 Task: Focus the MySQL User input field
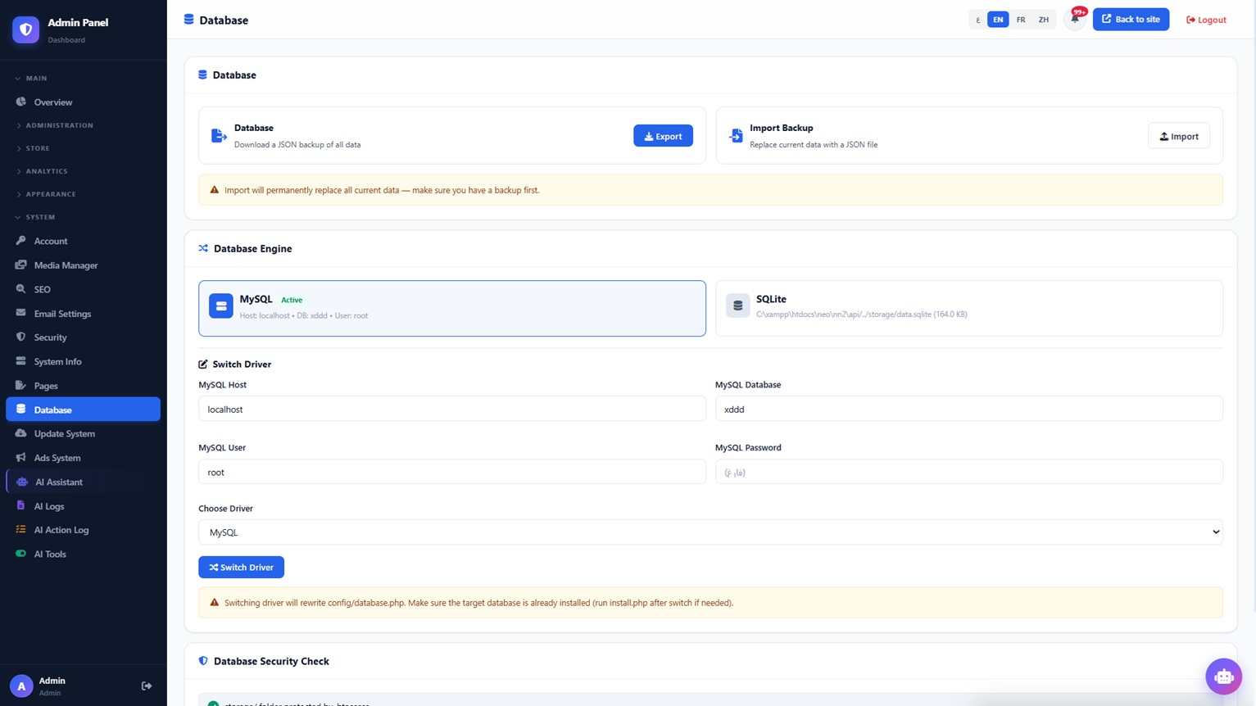452,472
